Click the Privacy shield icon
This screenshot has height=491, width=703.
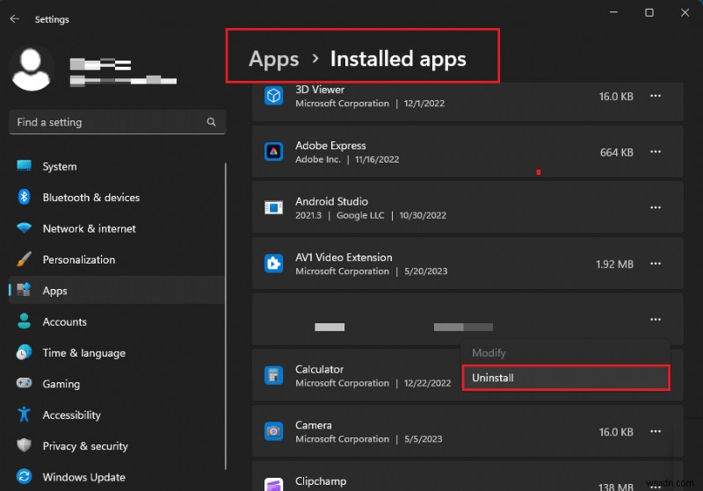pyautogui.click(x=24, y=445)
